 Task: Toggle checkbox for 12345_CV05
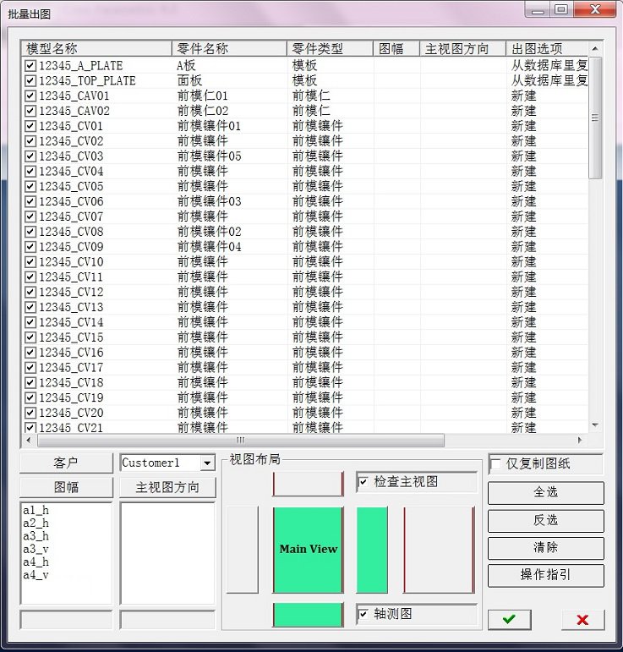click(x=30, y=186)
